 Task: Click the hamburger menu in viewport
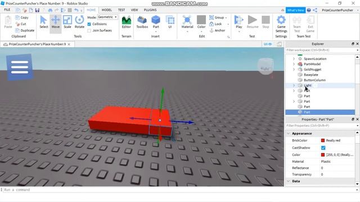(20, 67)
